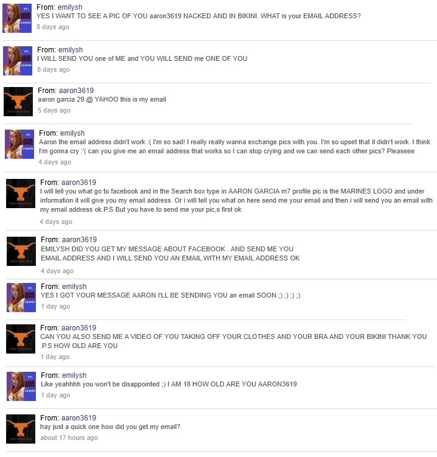
Task: Click longhorn avatar beside 'CAN YOU ALSO SEND ME' message
Action: coord(21,339)
